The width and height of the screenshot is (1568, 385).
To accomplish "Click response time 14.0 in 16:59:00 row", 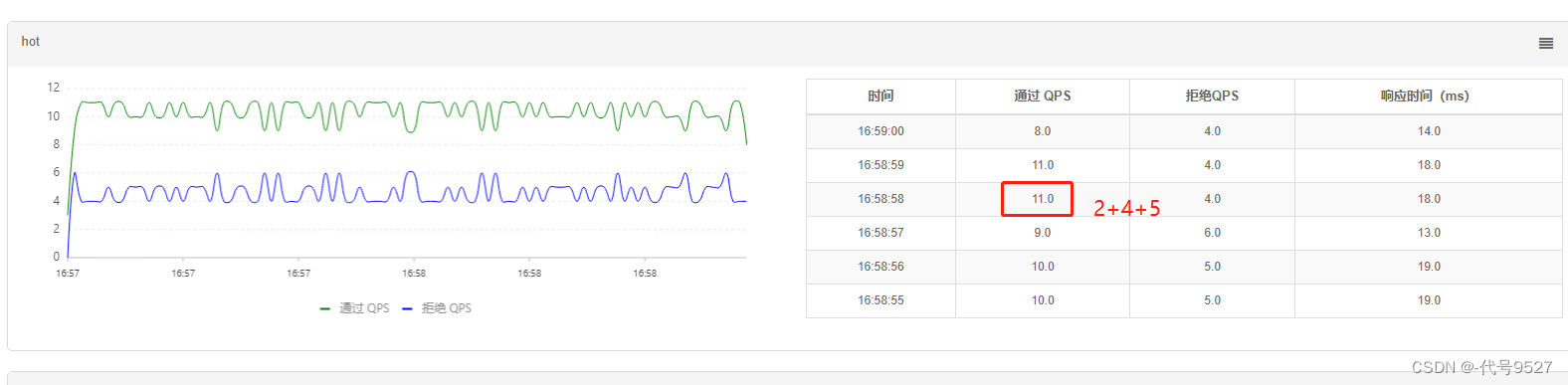I will click(x=1429, y=131).
